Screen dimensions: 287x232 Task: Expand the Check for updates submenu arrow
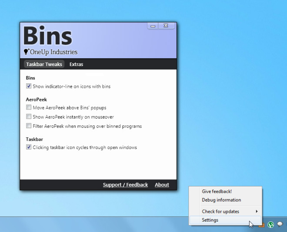[257, 211]
